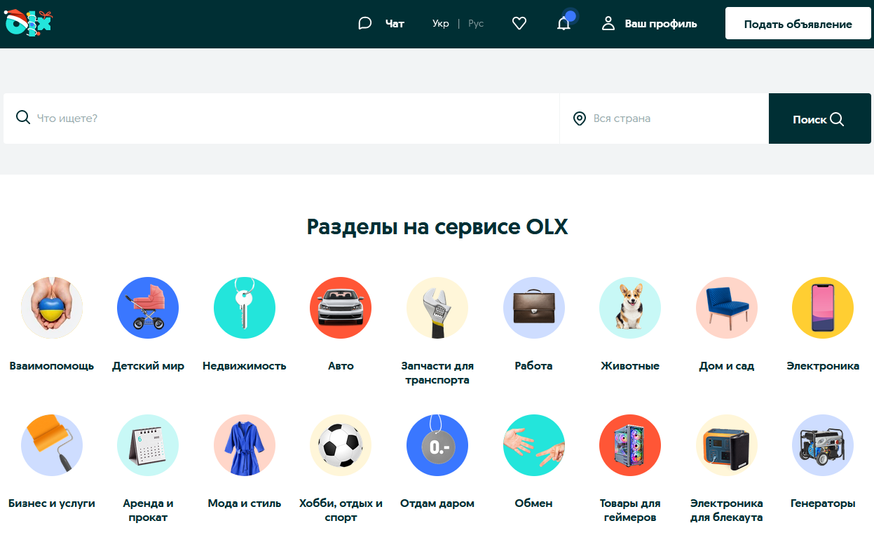Switch language to Рус

pyautogui.click(x=476, y=24)
